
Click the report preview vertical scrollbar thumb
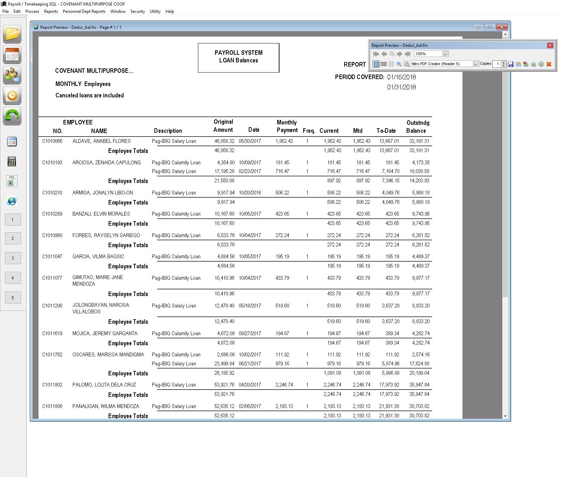tap(505, 167)
